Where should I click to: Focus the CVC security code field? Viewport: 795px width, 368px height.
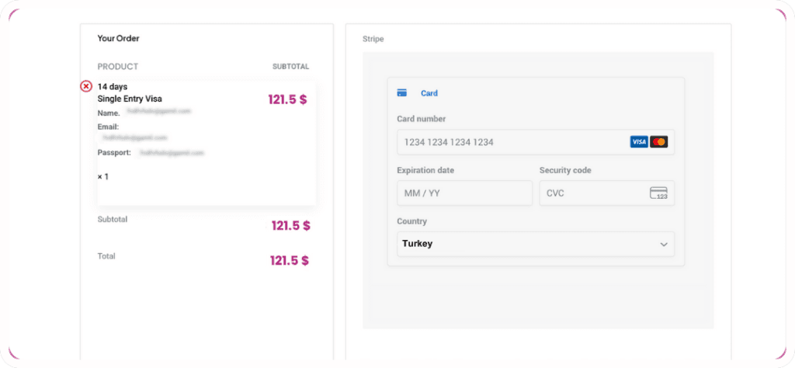594,193
